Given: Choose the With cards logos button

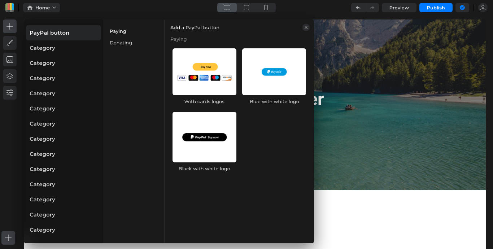Looking at the screenshot, I should coord(204,72).
